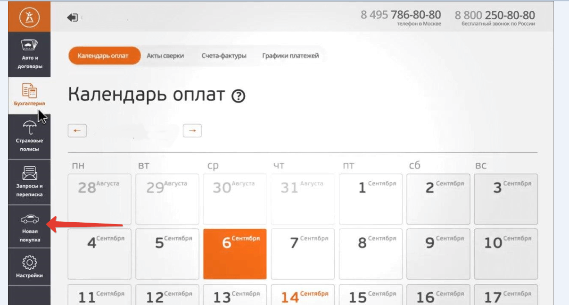Select 3 Сентября calendar cell

tap(506, 199)
